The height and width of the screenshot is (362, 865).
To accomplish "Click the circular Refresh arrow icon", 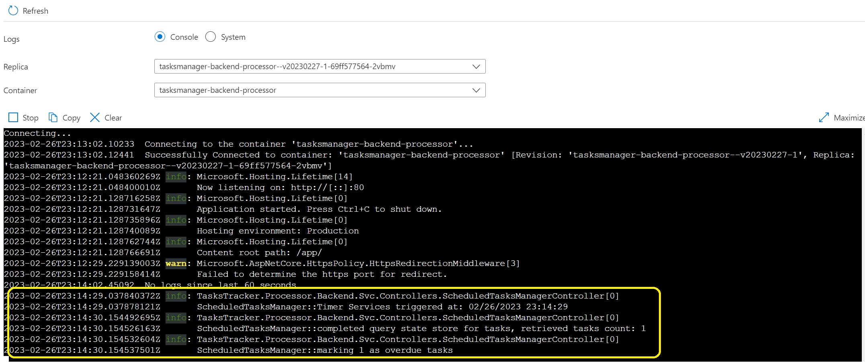I will point(13,11).
